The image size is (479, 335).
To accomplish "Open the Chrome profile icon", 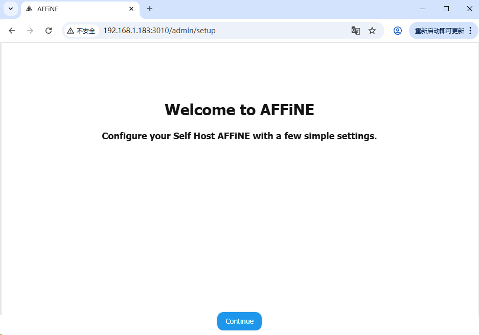I will click(x=398, y=31).
